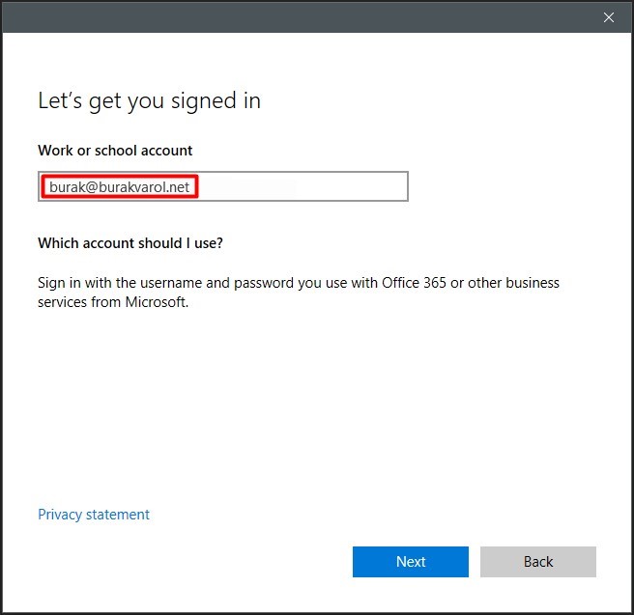Click the Office 365 sign-in description text
The image size is (634, 615).
[299, 293]
